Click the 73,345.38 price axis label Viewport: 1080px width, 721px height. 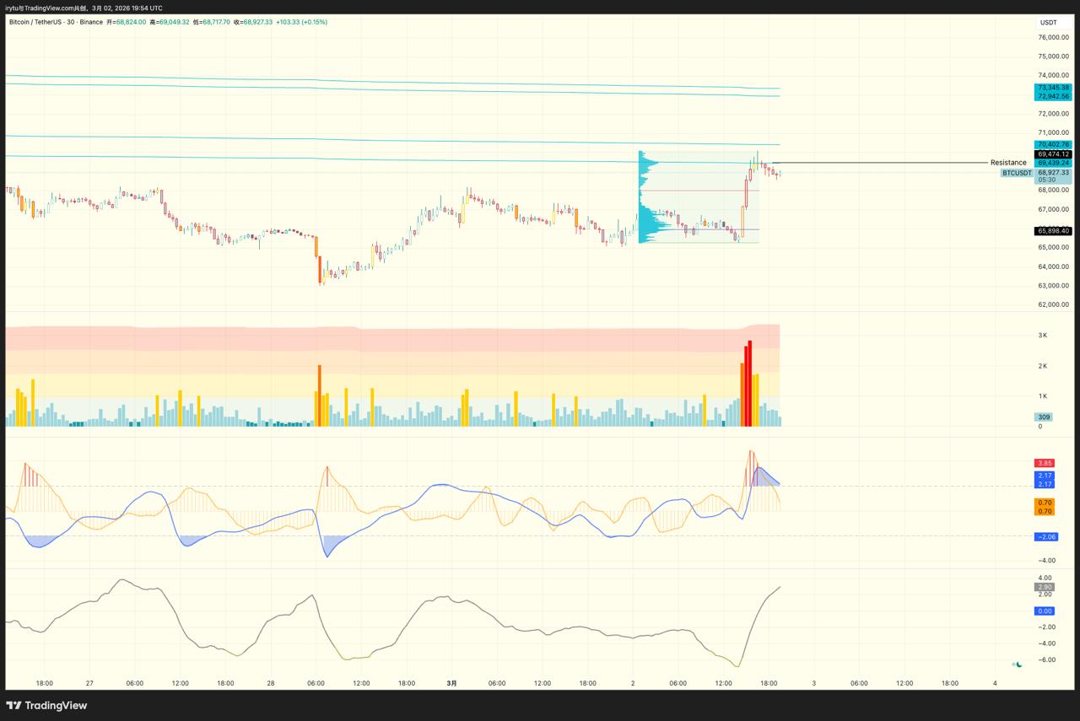coord(1053,88)
